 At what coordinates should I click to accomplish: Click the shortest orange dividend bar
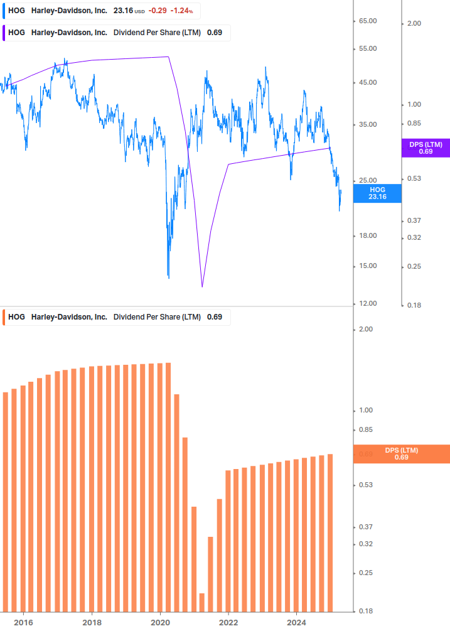202,602
